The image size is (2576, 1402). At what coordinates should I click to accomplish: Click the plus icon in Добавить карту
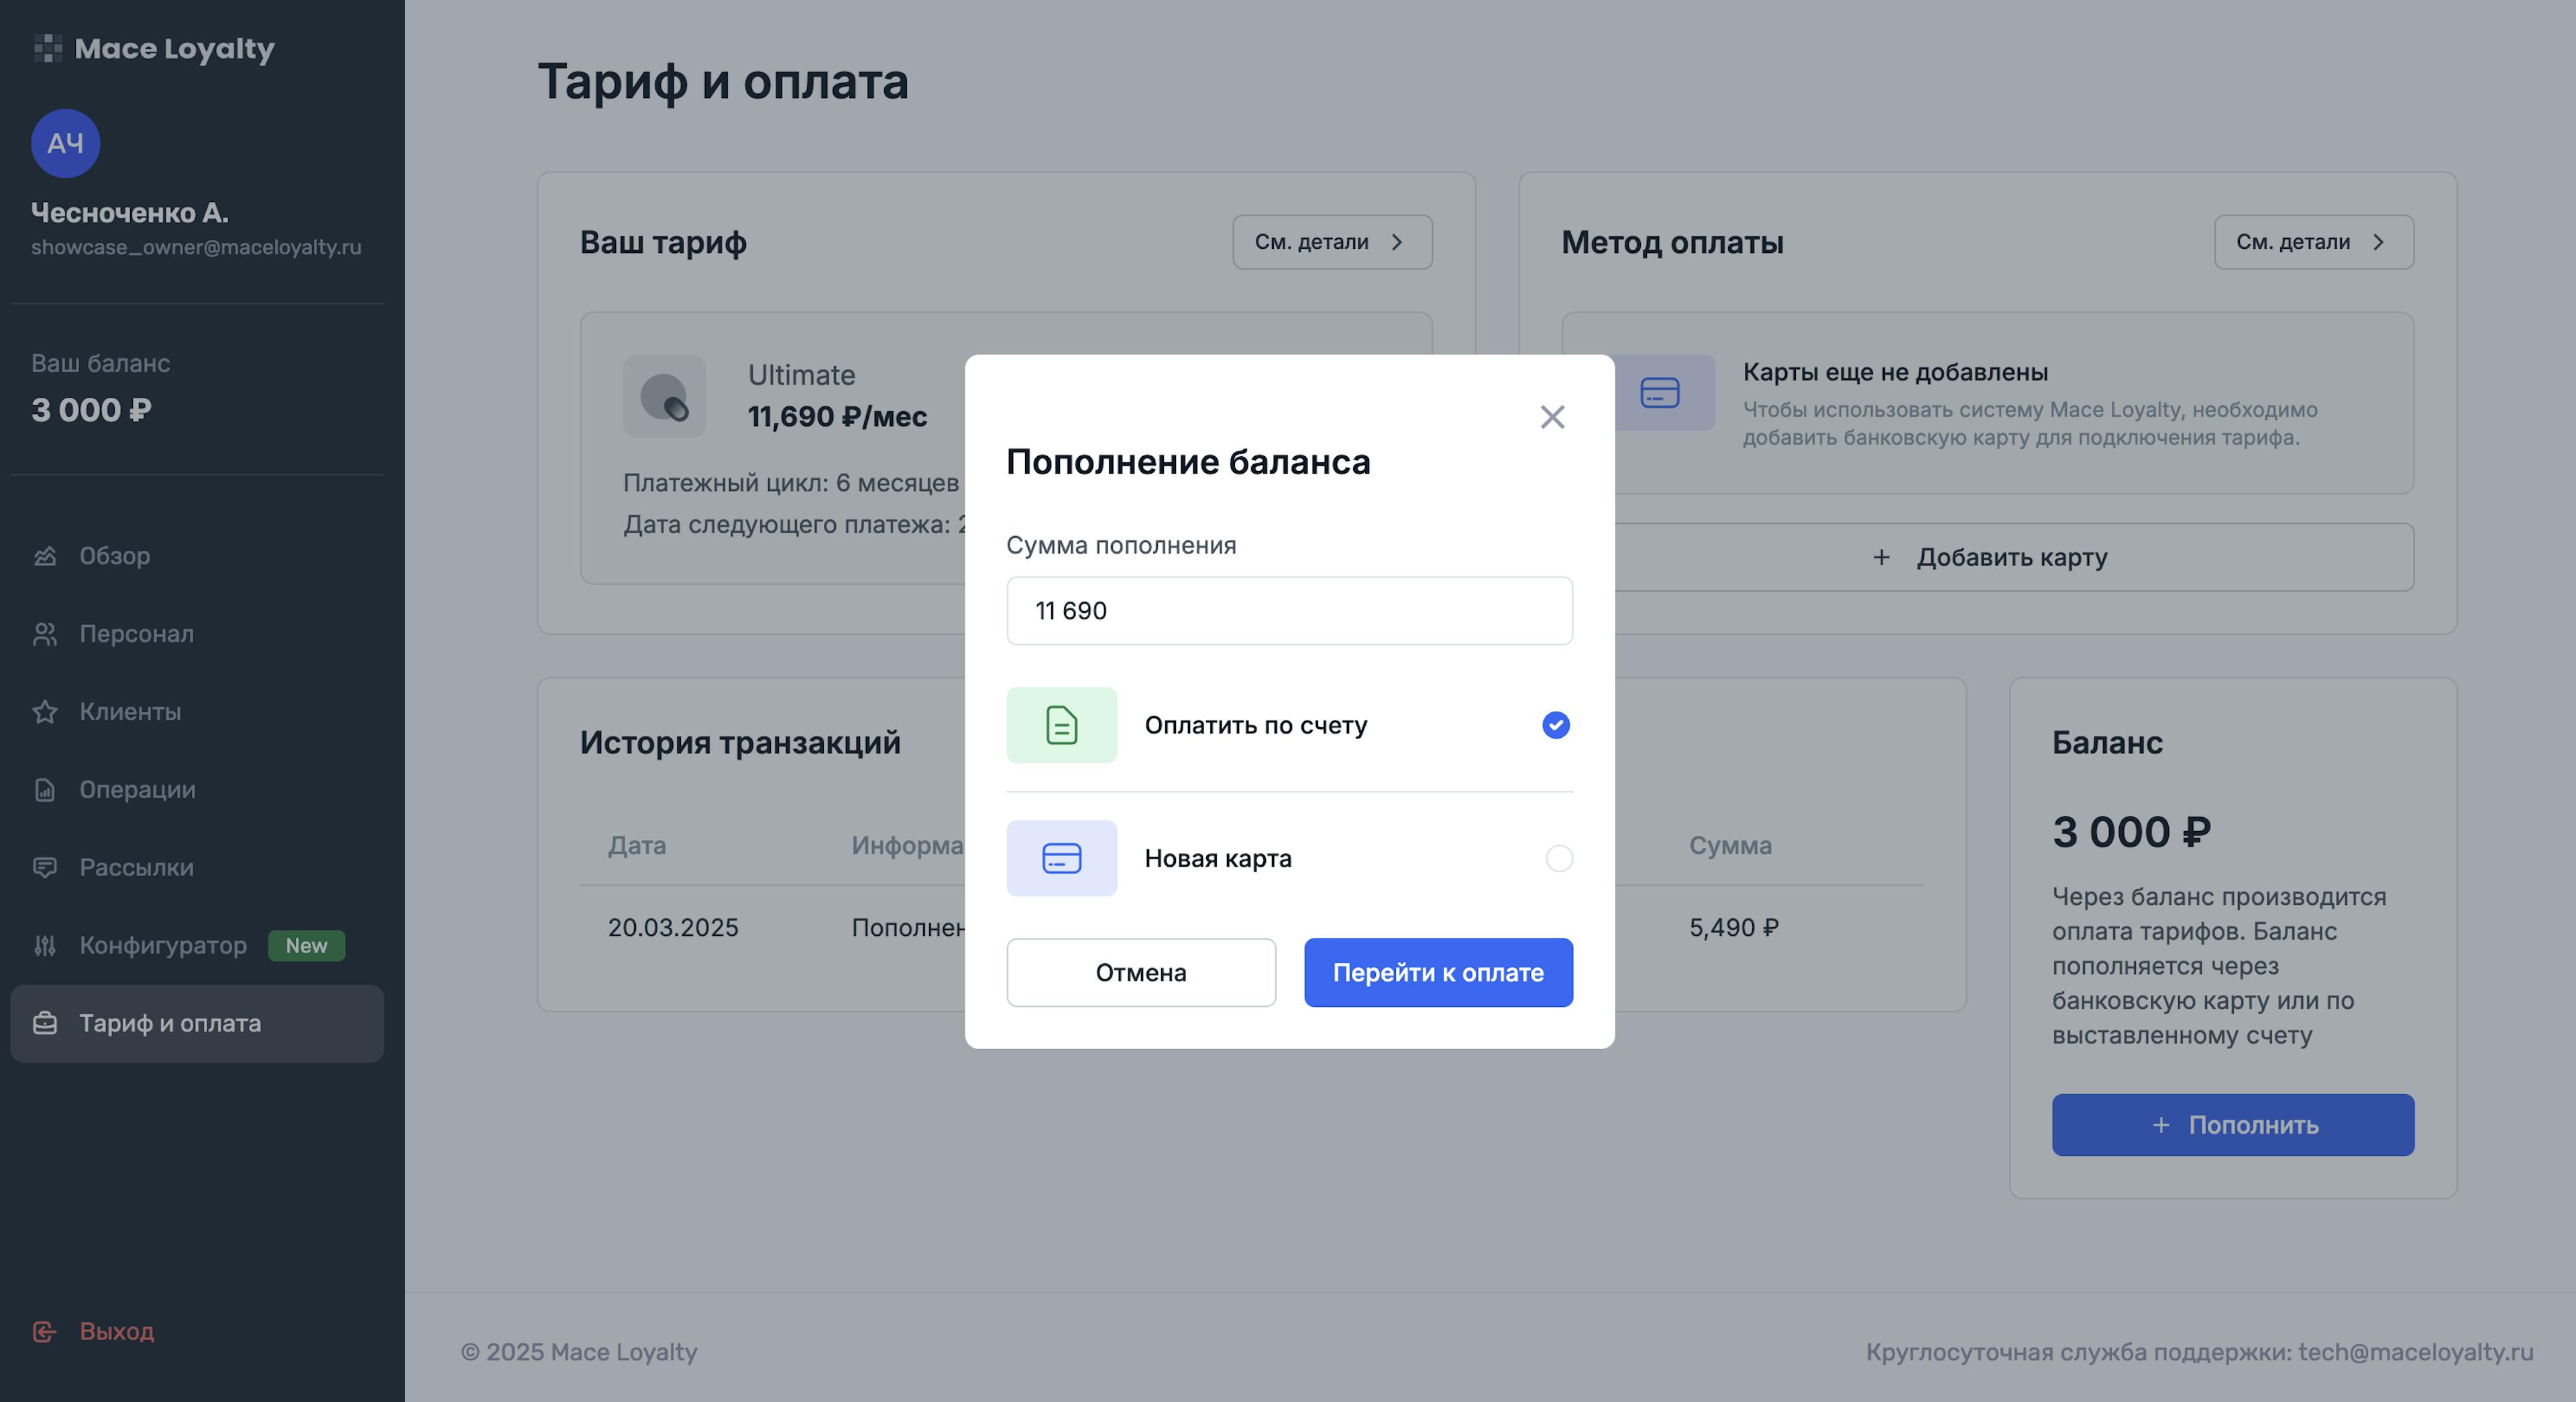1881,557
